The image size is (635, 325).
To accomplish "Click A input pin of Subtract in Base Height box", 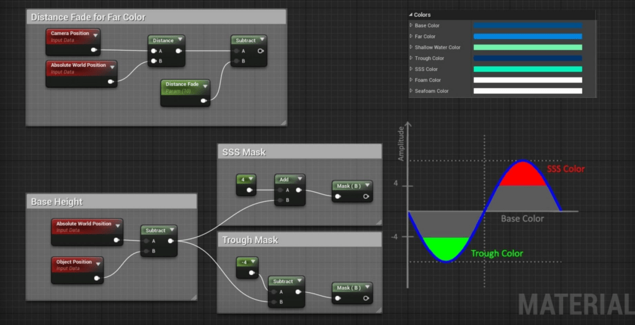I will (x=146, y=241).
